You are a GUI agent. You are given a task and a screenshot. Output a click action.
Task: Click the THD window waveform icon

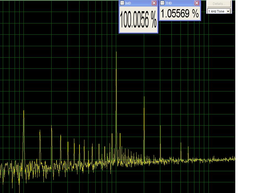coord(162,3)
